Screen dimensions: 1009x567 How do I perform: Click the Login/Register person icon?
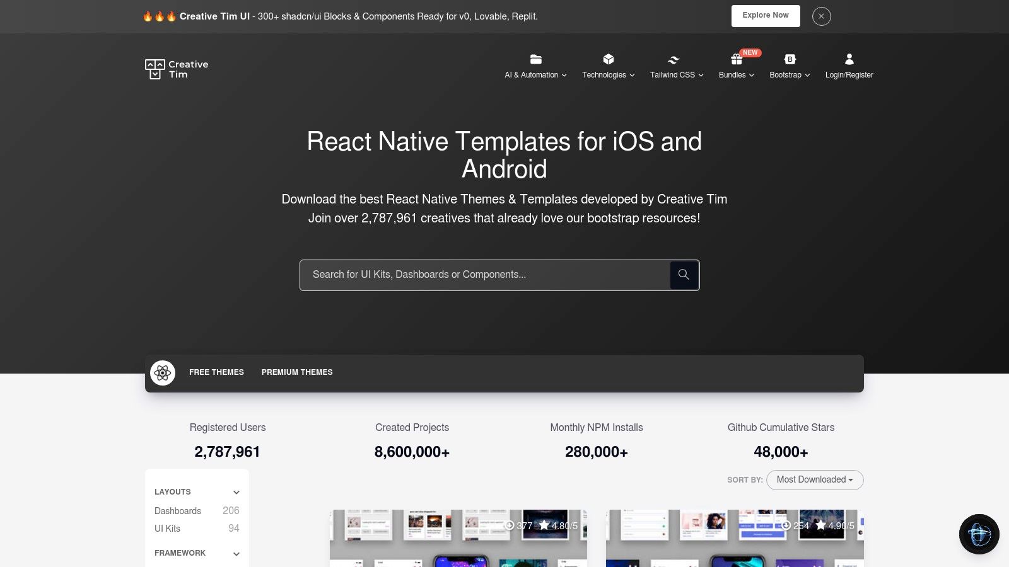pos(849,59)
